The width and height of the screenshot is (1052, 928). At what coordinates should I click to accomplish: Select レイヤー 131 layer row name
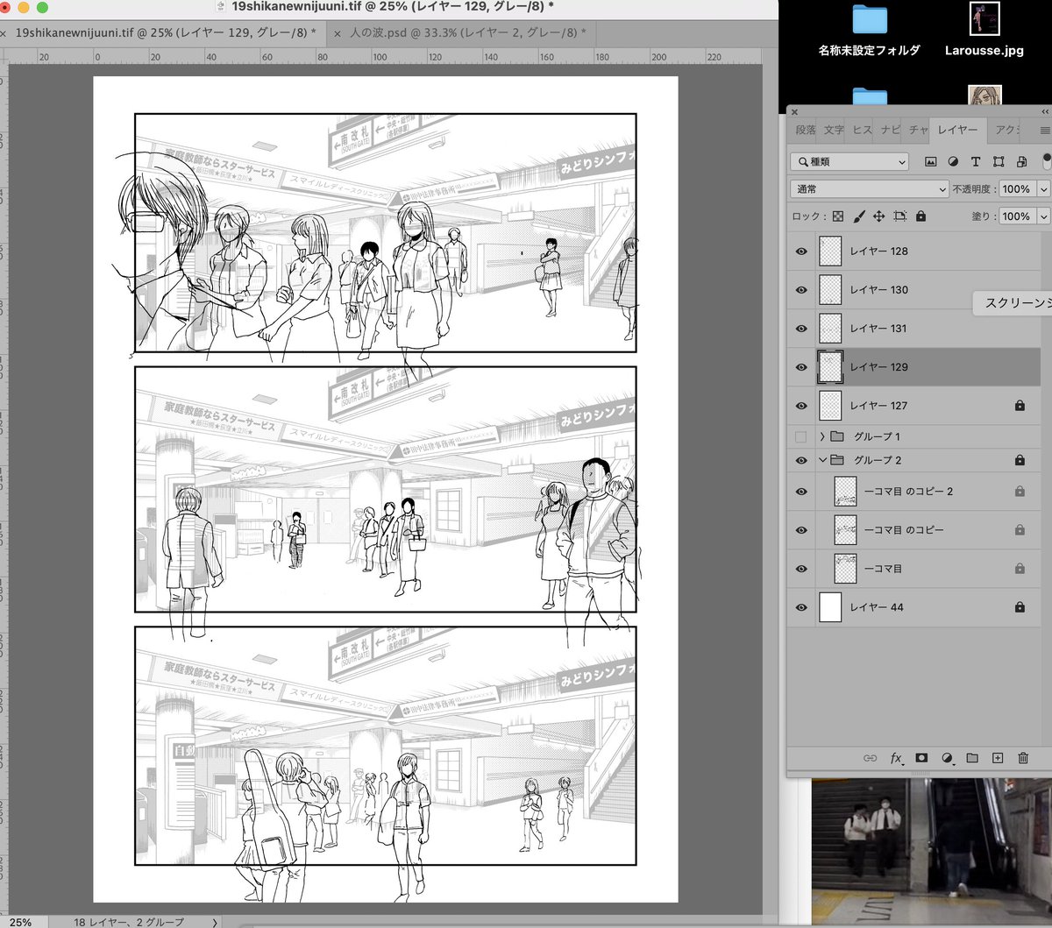[878, 329]
